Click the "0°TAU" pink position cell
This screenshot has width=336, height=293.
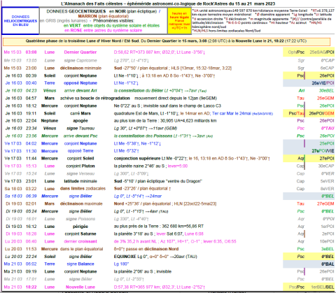coord(328,129)
